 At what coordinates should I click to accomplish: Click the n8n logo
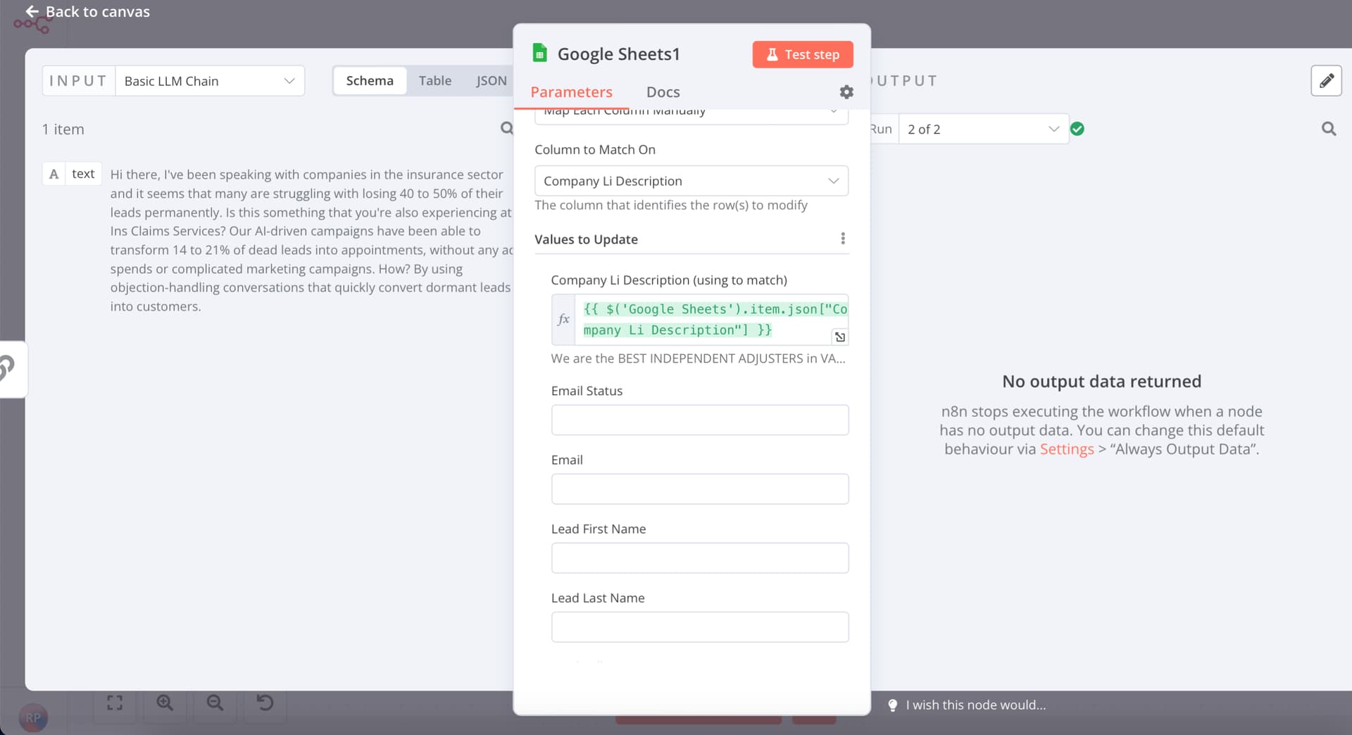(x=32, y=25)
